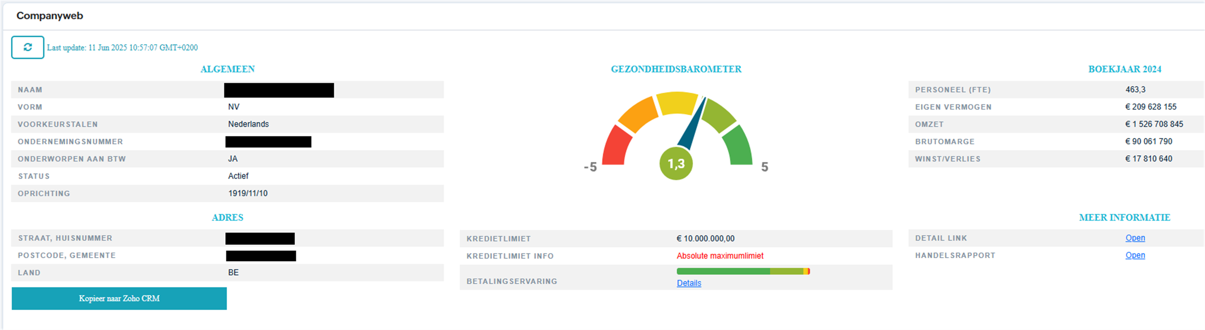The width and height of the screenshot is (1205, 330).
Task: Click the Companyweb panel title
Action: (50, 15)
